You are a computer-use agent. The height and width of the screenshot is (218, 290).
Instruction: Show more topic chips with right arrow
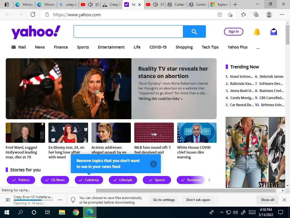pos(209,180)
